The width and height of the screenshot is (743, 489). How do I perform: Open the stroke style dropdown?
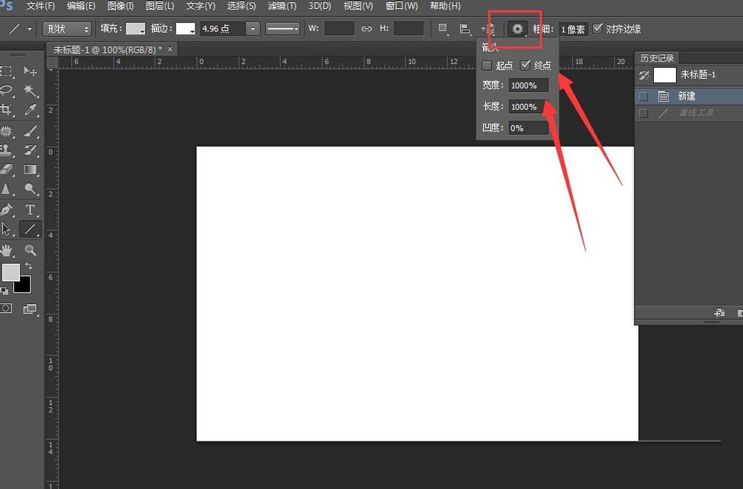pos(282,28)
